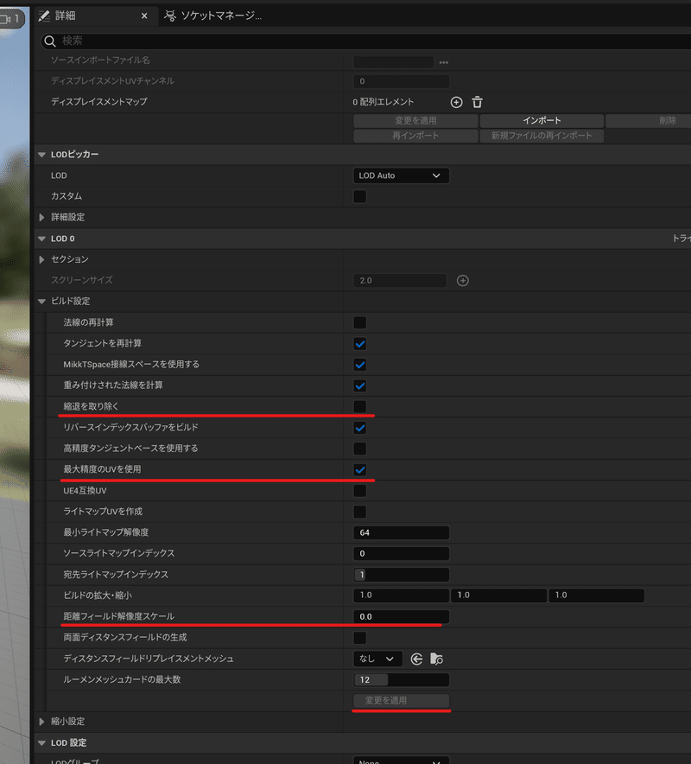Click the socket manager tab icon
This screenshot has height=764, width=691.
(x=169, y=15)
